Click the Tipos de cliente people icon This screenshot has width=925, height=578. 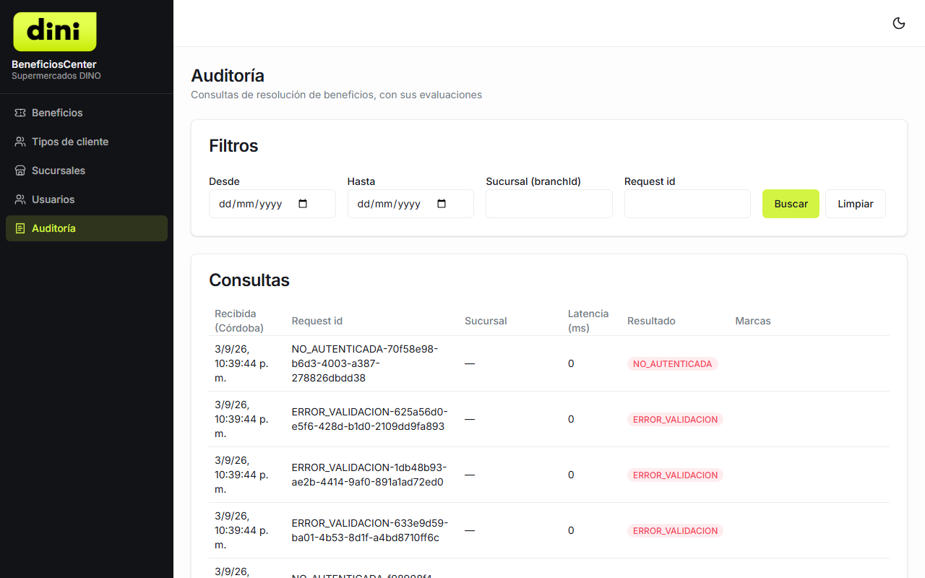pos(20,142)
